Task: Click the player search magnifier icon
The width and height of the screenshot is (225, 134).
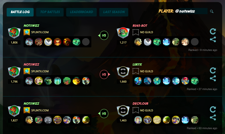Action: click(x=212, y=11)
